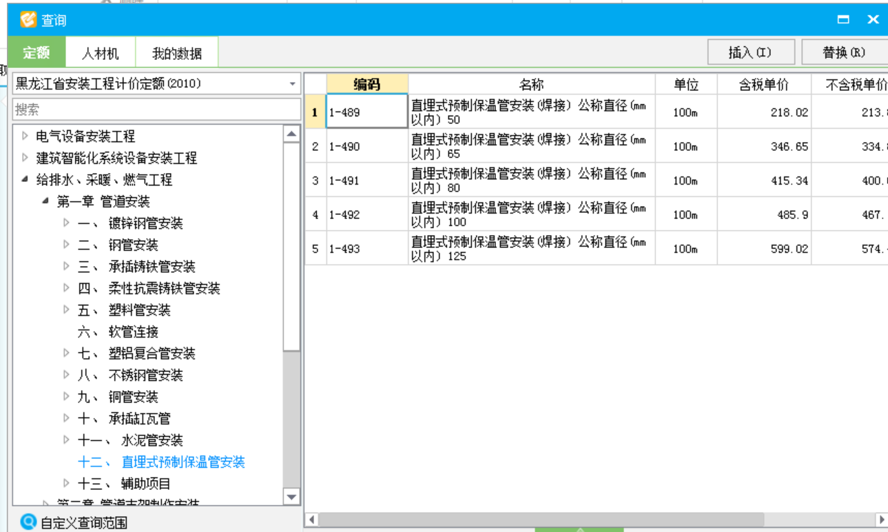This screenshot has height=532, width=888.
Task: Select code cell 1-492
Action: pos(367,214)
